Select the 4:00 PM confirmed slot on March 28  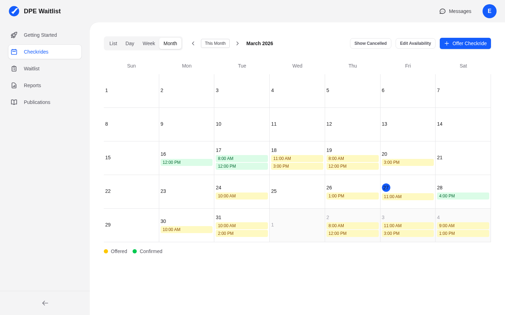(463, 196)
